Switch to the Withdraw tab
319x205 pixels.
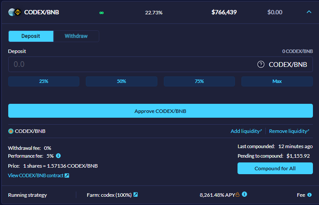coord(76,36)
